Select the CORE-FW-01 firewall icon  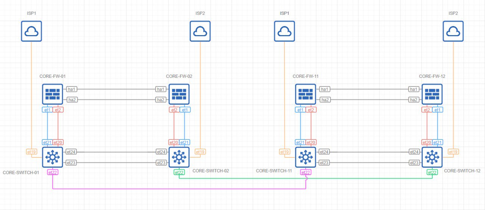[52, 94]
